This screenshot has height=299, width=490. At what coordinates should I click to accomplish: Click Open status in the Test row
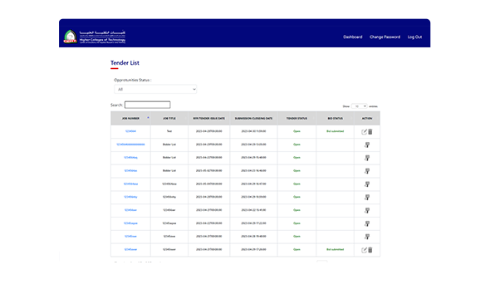point(296,131)
